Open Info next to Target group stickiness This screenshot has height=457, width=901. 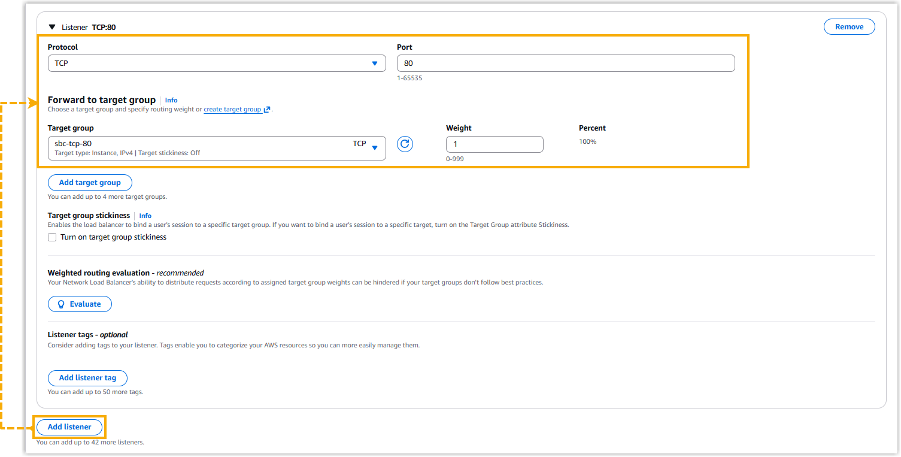coord(145,216)
